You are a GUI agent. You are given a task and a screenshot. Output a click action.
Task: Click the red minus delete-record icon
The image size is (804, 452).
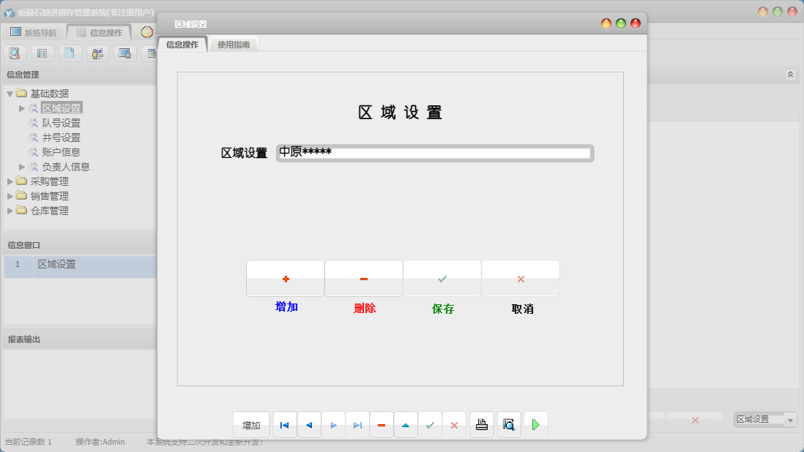click(x=381, y=424)
